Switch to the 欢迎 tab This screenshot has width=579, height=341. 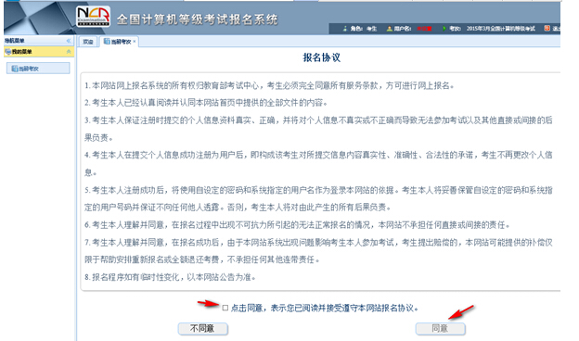[x=88, y=42]
